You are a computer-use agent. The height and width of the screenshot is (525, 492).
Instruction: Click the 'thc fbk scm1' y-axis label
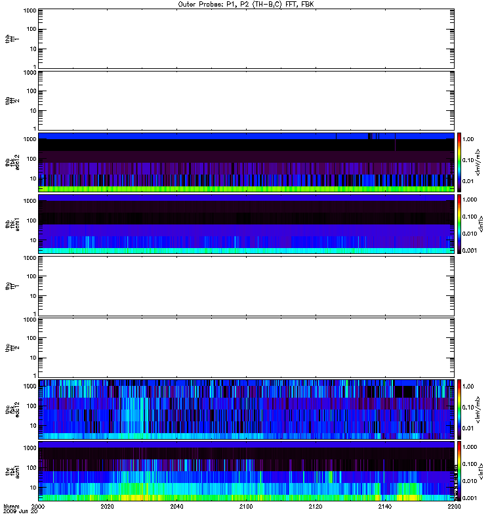[12, 471]
